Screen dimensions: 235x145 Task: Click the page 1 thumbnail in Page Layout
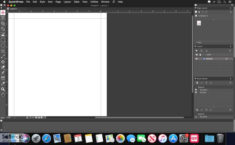click(x=199, y=23)
